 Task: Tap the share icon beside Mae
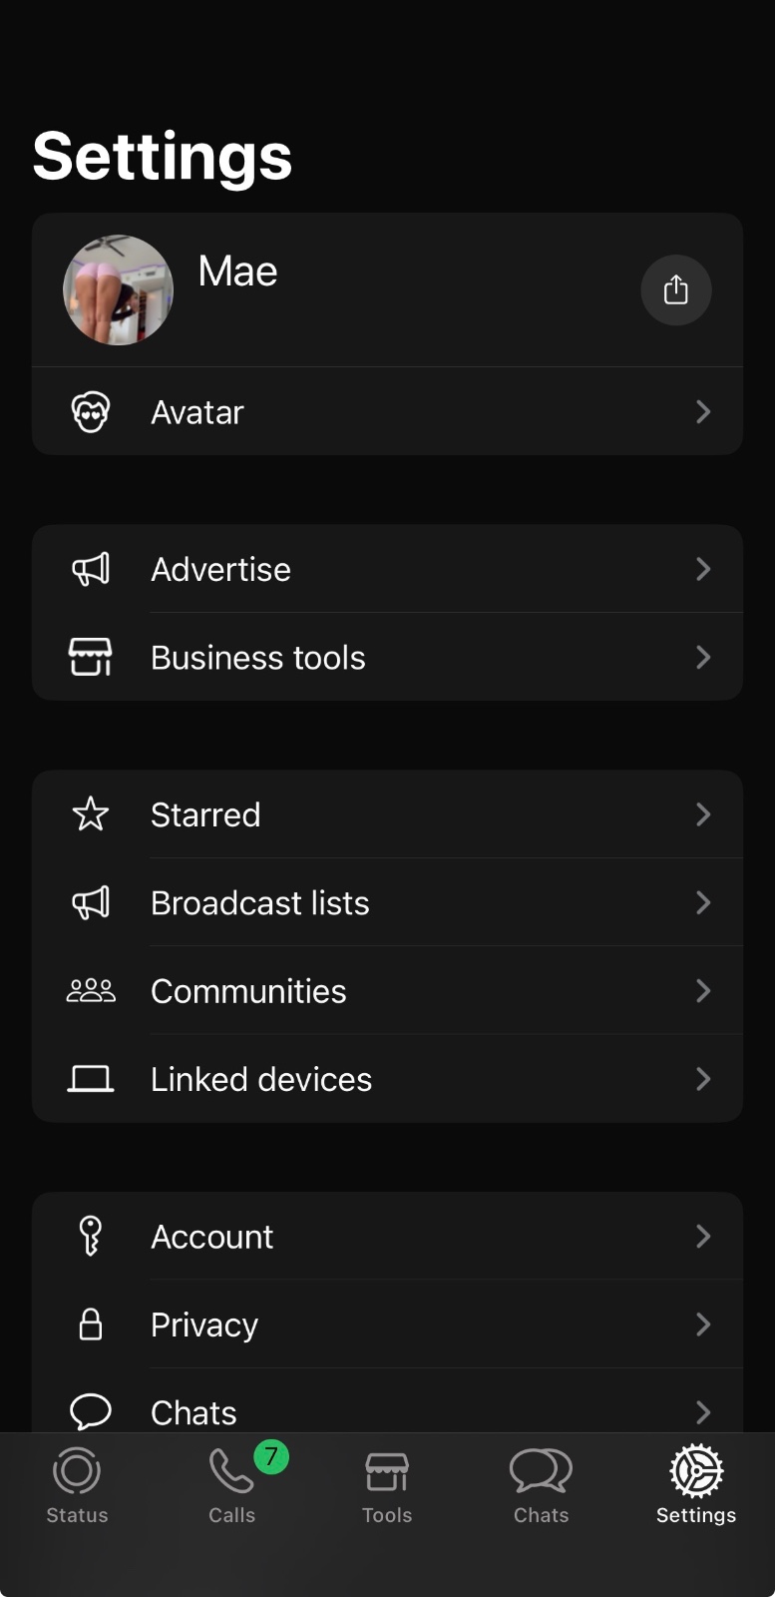click(x=675, y=290)
